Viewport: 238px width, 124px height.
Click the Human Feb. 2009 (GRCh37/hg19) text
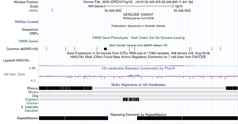108,2
